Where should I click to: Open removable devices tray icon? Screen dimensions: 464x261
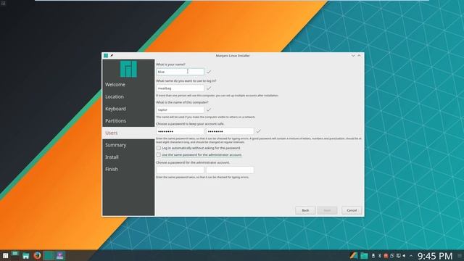[x=373, y=256]
